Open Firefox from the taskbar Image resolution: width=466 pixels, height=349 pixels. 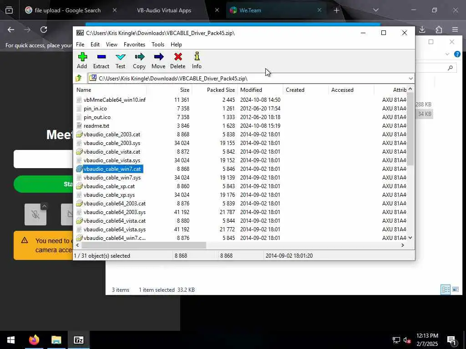(34, 340)
